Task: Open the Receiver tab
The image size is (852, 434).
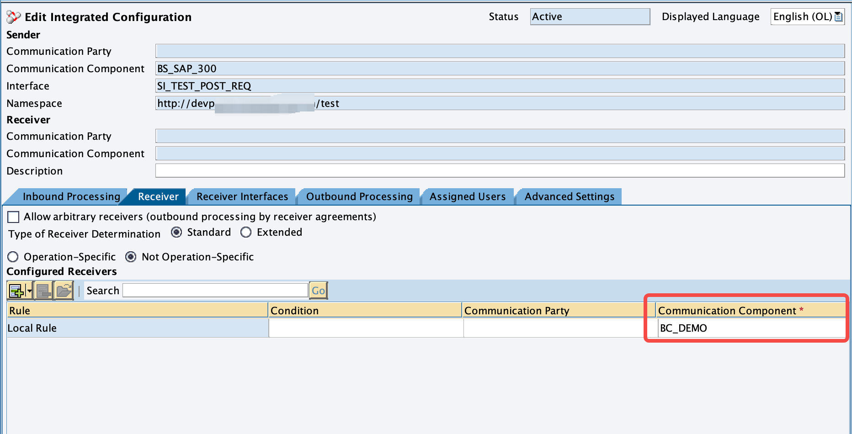Action: coord(158,196)
